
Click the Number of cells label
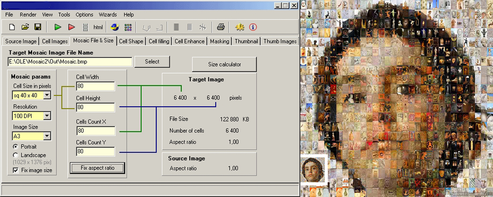coord(187,131)
